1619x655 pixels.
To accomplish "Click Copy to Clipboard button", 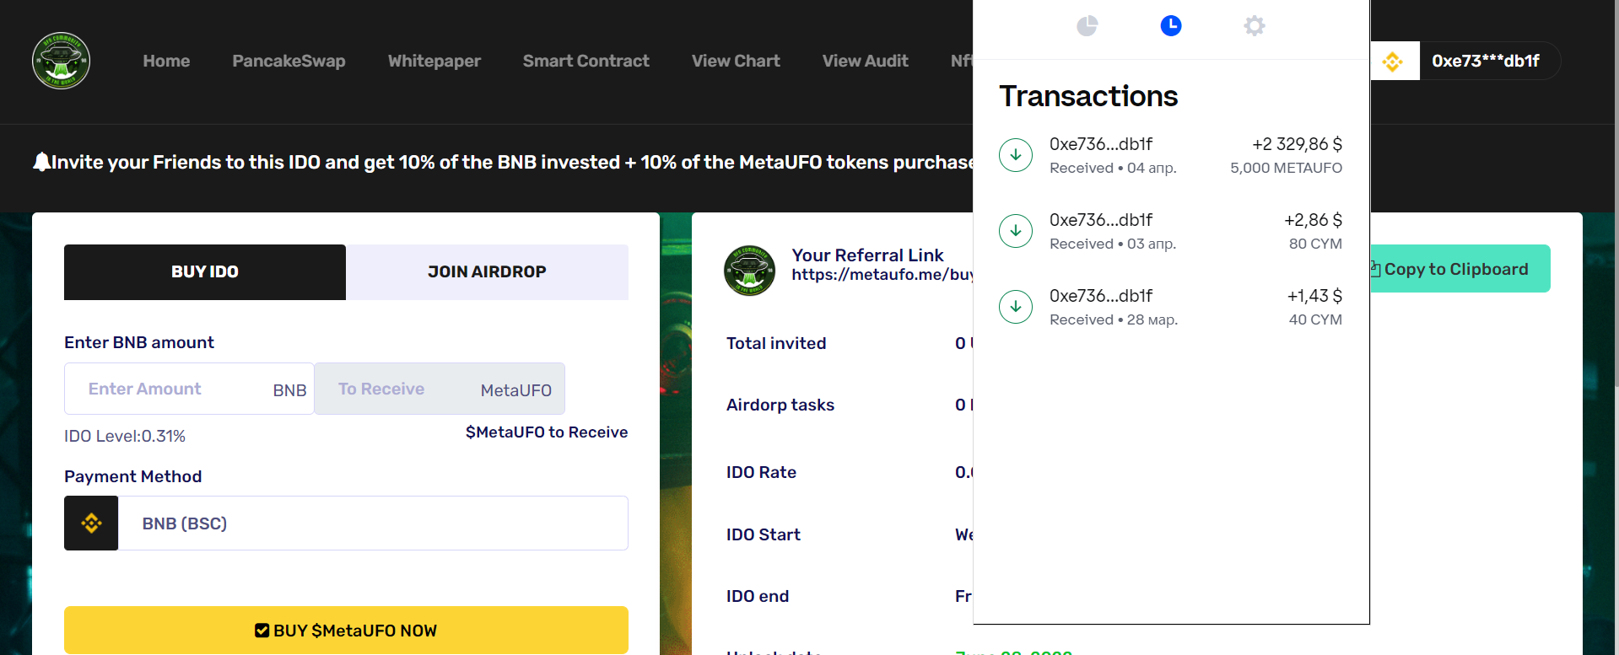I will [1460, 269].
